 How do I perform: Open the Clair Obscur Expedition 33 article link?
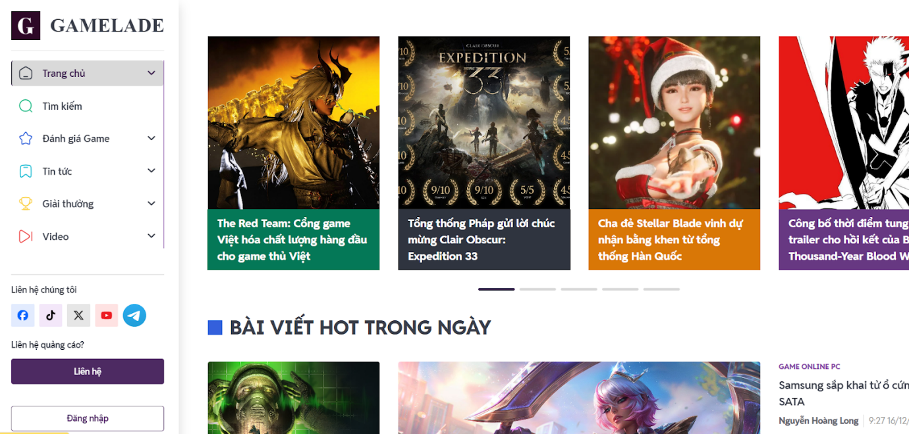pos(482,239)
